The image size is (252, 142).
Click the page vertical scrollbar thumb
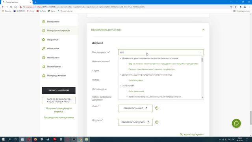(251, 118)
